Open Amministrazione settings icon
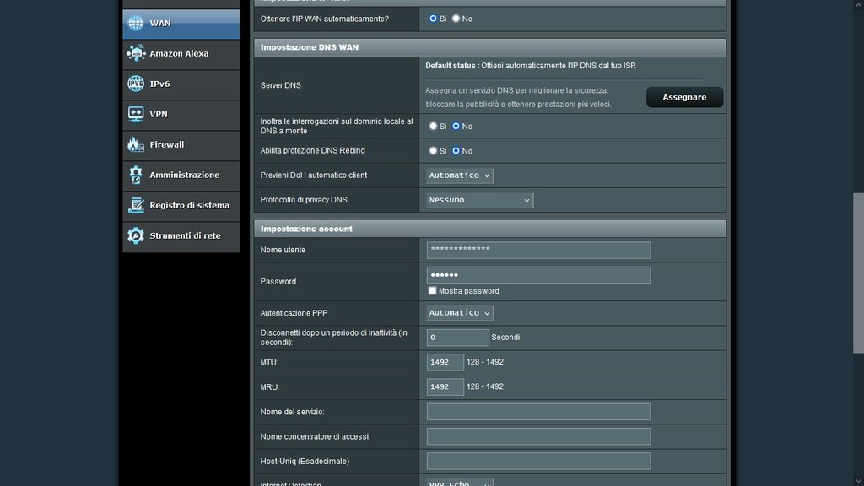This screenshot has width=864, height=486. click(x=135, y=175)
